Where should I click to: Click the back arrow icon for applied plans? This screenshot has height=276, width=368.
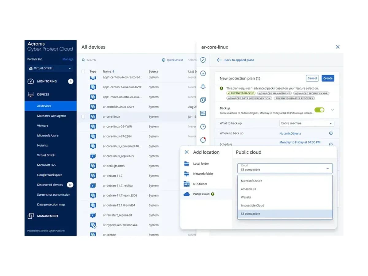[x=220, y=60]
